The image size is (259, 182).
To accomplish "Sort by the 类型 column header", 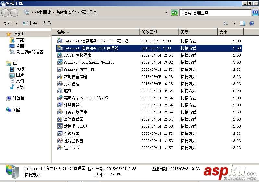I will click(198, 32).
